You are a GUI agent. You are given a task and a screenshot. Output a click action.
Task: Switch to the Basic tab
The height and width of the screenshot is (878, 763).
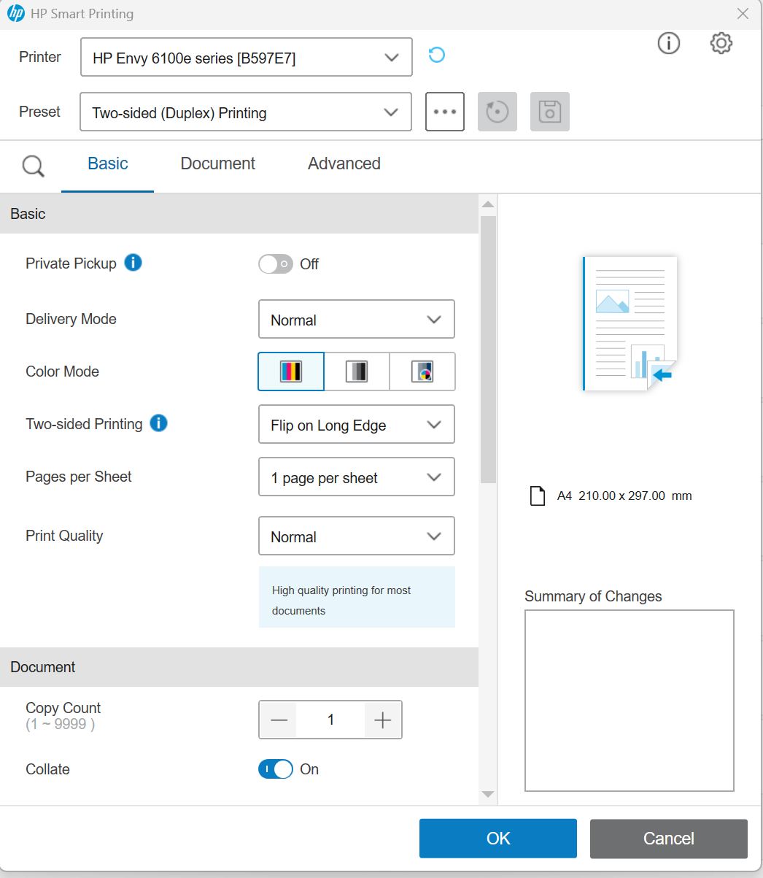pyautogui.click(x=108, y=164)
